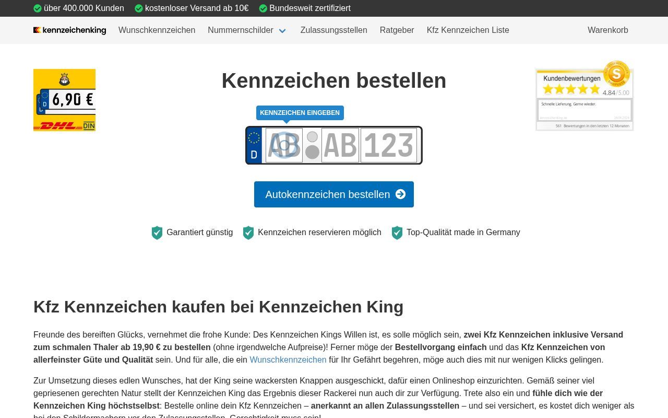Follow the Wunschkennzeichen link in the paragraph

(x=288, y=359)
